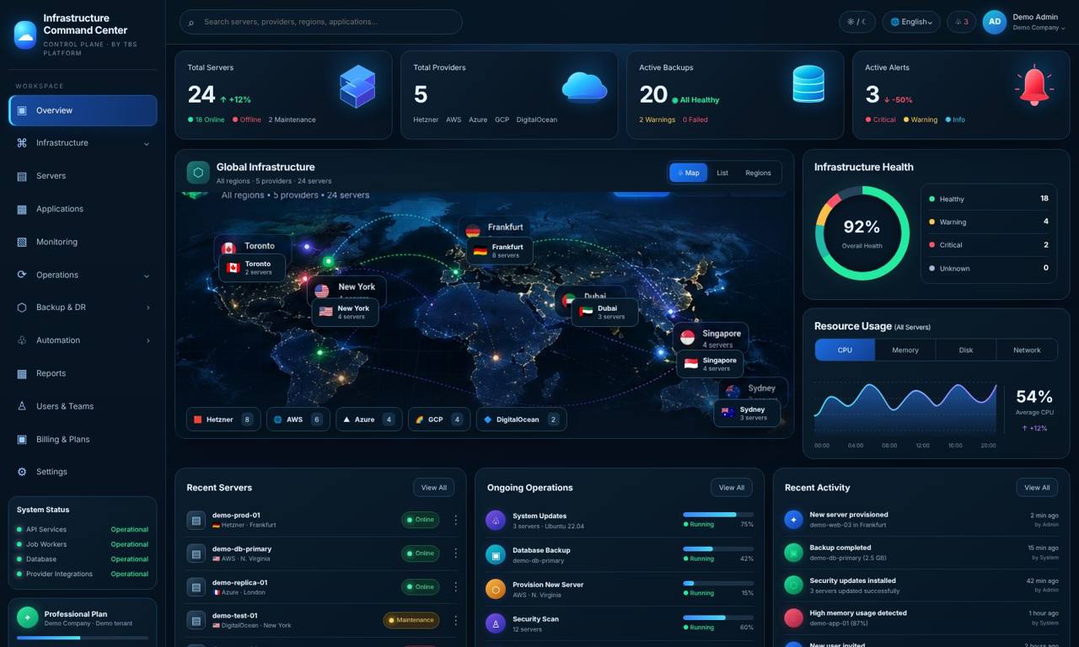
Task: Open Reports via its sidebar icon
Action: [22, 373]
